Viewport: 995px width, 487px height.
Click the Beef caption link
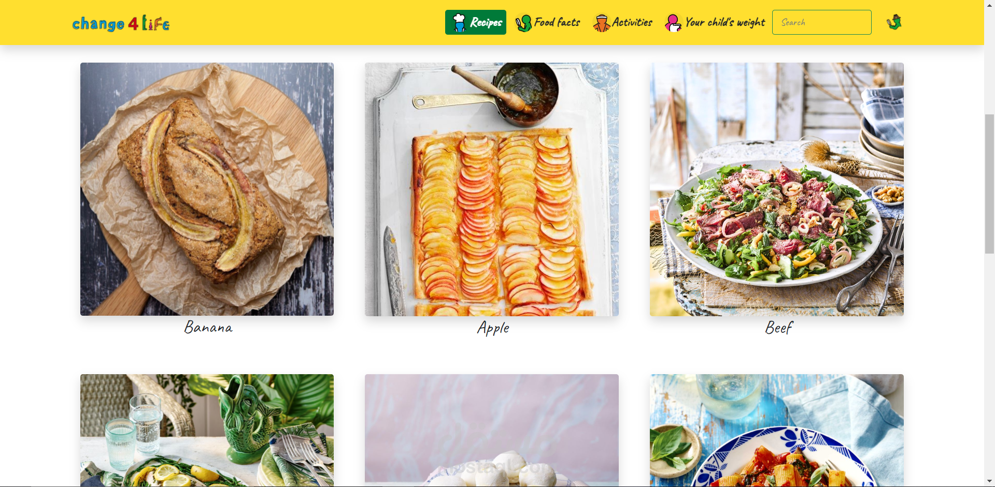click(778, 328)
